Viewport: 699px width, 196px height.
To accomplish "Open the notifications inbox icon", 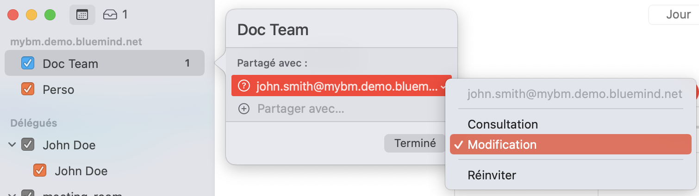I will coord(110,15).
